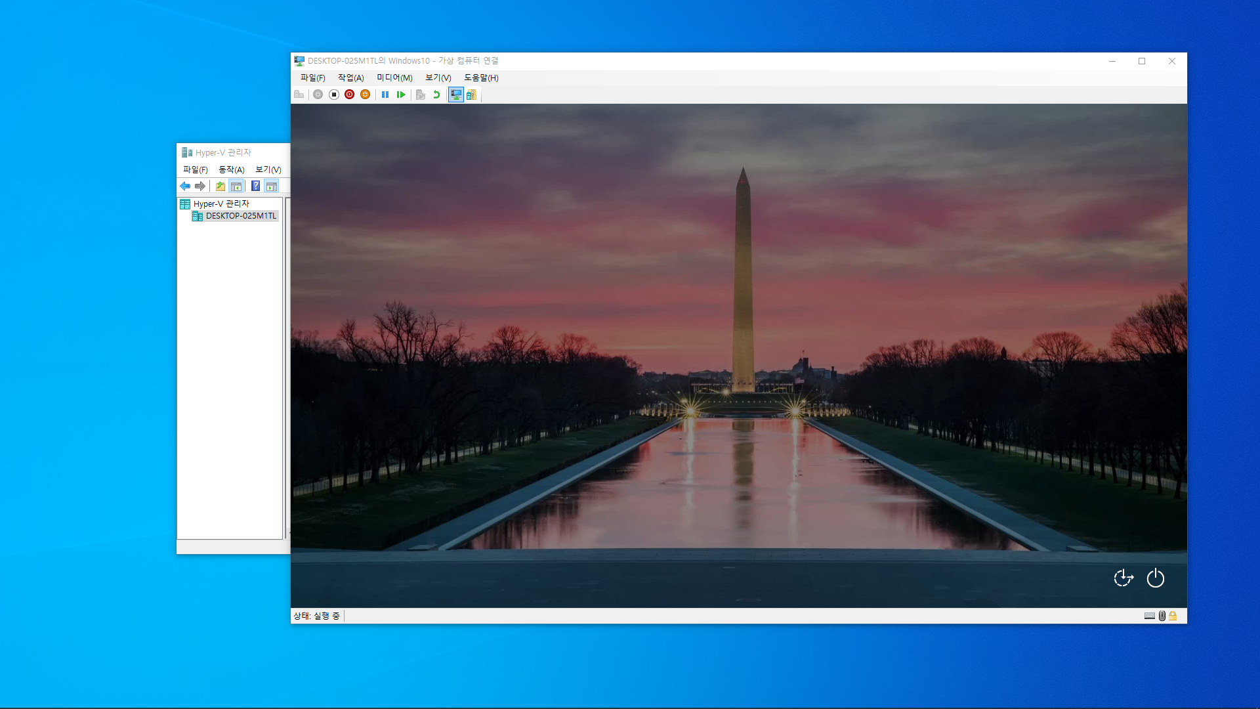Image resolution: width=1260 pixels, height=709 pixels.
Task: Click the blue Back arrow in Hyper-V Manager
Action: point(185,186)
